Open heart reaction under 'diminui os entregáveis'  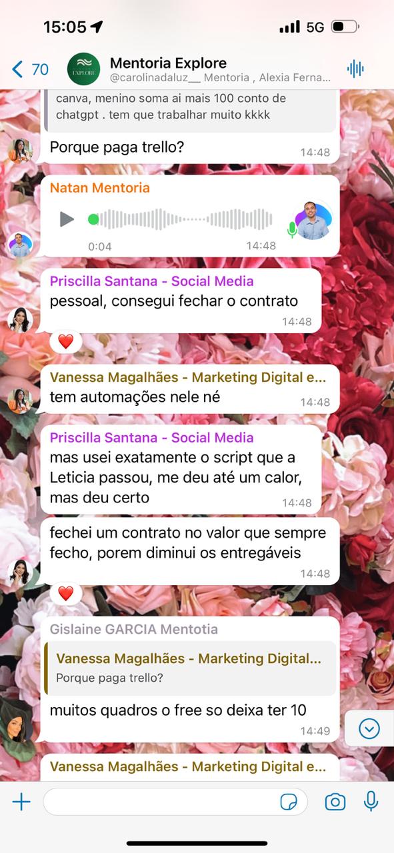coord(65,593)
